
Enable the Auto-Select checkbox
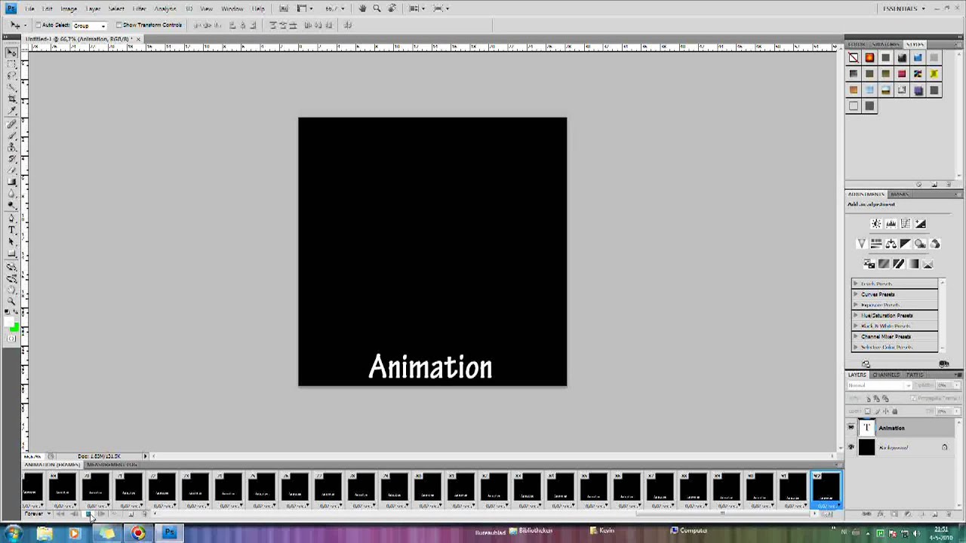[x=38, y=25]
